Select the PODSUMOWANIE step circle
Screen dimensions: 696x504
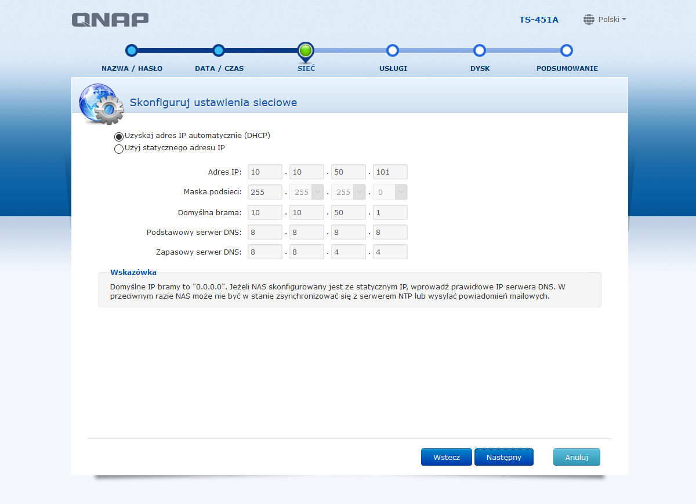567,50
